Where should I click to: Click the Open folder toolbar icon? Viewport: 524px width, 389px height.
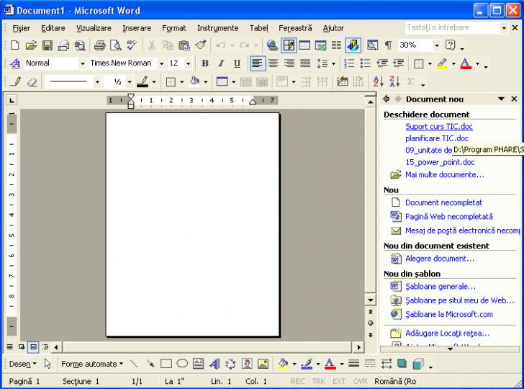coord(31,45)
